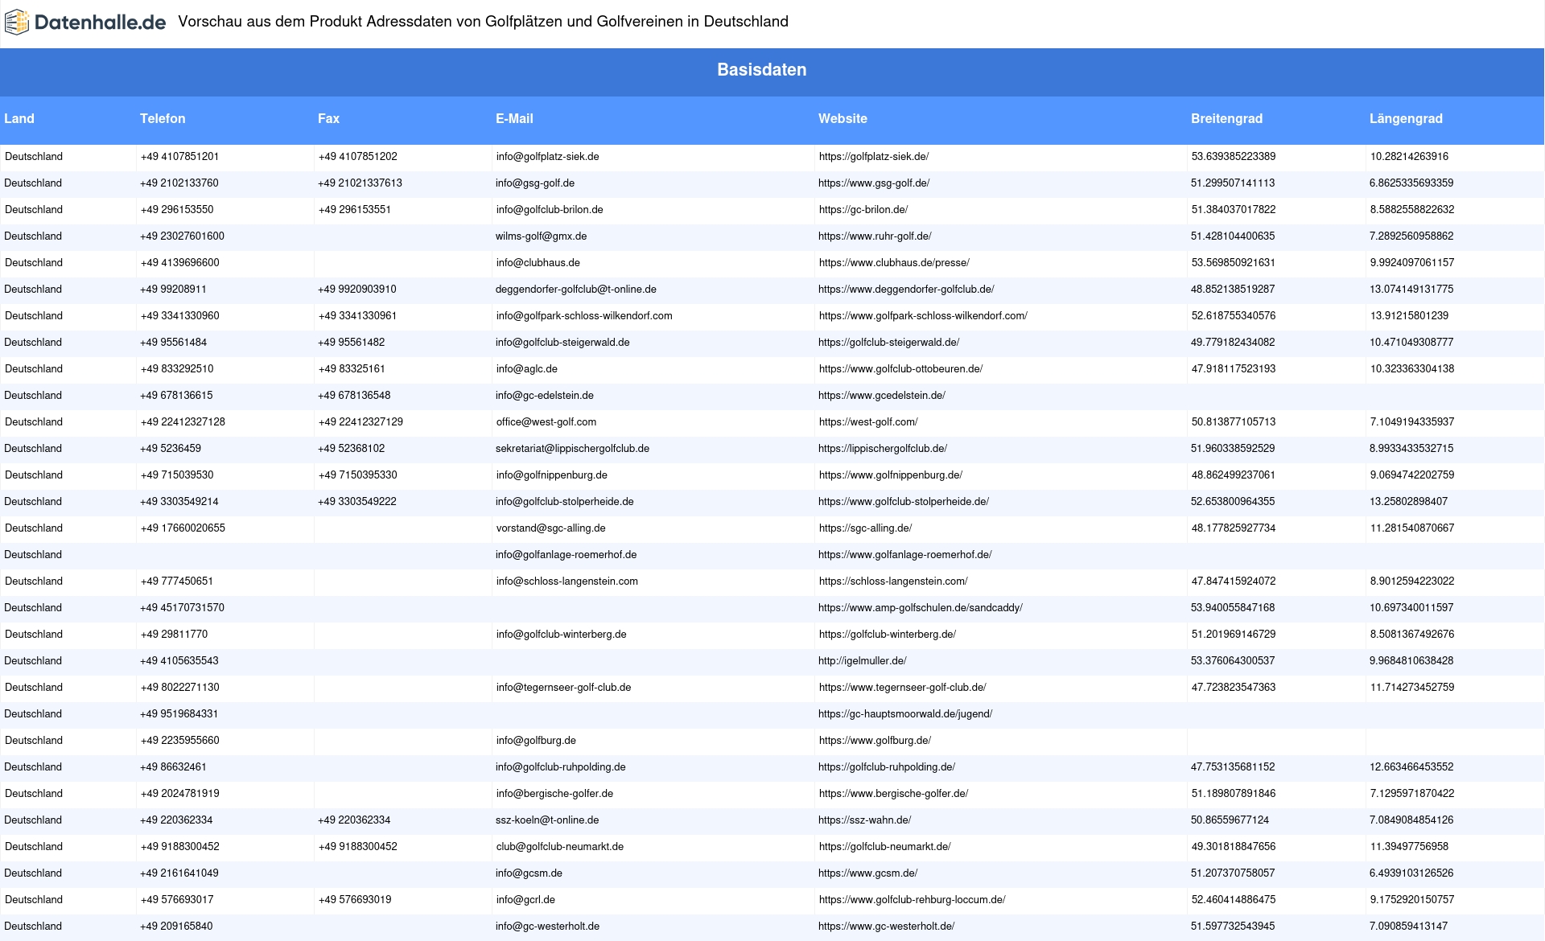The height and width of the screenshot is (941, 1545).
Task: Click phone number +49 17660020655
Action: (183, 528)
